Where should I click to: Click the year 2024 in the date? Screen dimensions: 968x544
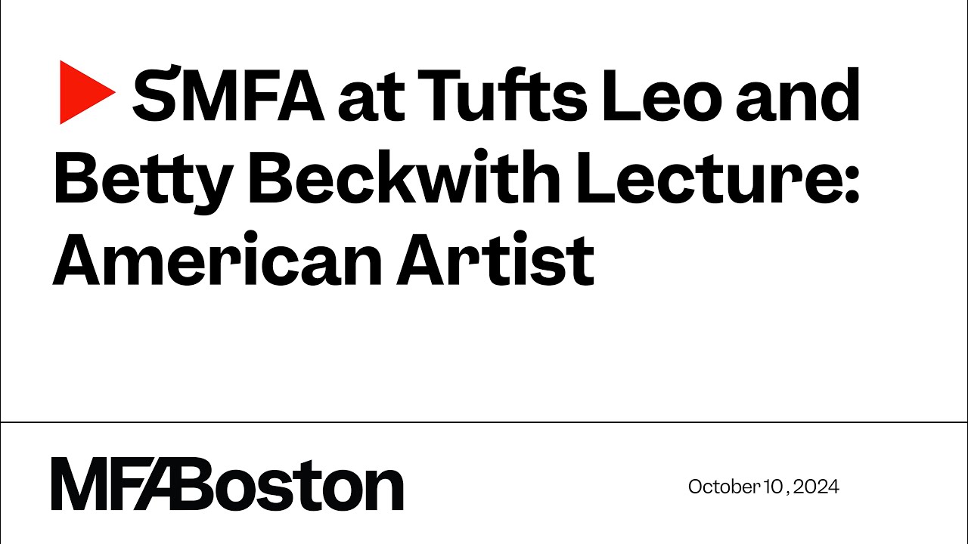(820, 487)
